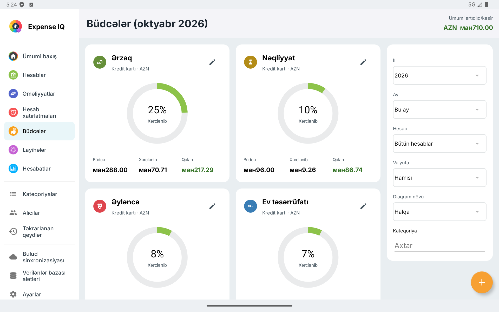
Task: Click the Əyləncə theater mask icon
Action: [x=100, y=206]
